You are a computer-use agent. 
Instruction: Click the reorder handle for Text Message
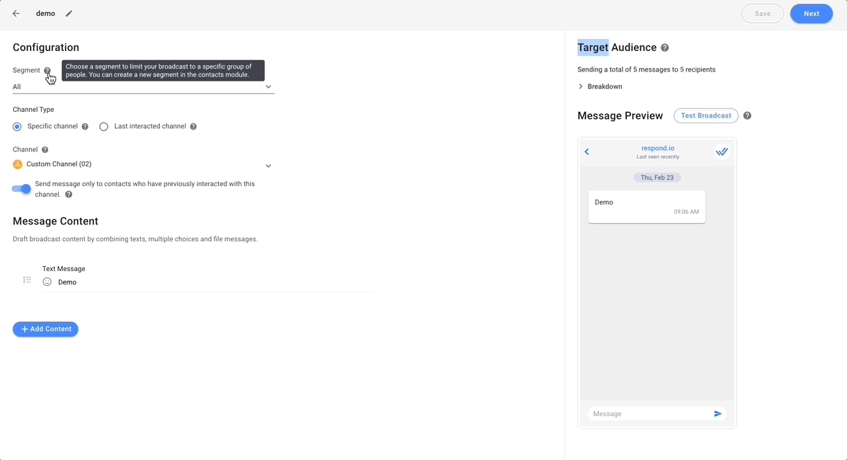pyautogui.click(x=27, y=280)
